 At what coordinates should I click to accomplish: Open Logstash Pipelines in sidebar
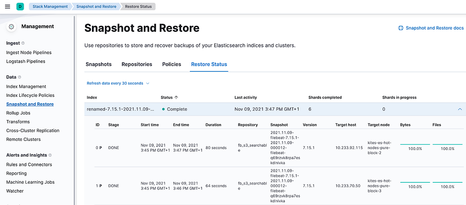pyautogui.click(x=25, y=61)
